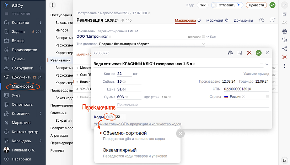Viewport: 290px width, 165px height.
Task: Open Маркировка in the left sidebar
Action: tap(22, 86)
